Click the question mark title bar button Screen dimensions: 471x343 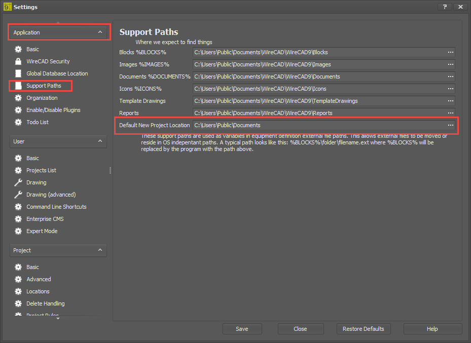click(445, 7)
